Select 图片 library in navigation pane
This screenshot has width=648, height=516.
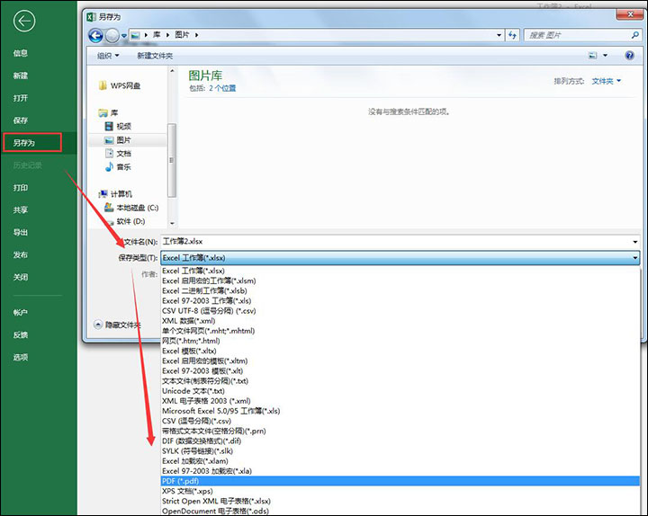click(118, 140)
